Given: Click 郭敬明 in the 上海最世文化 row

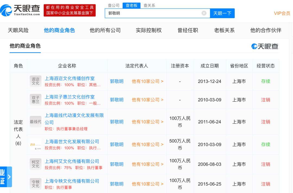Looking at the screenshot, I should coord(117,144).
